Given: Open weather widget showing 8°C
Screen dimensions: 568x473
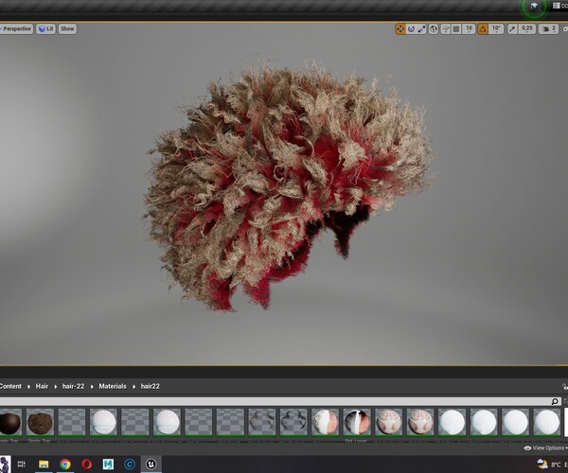Looking at the screenshot, I should [551, 464].
